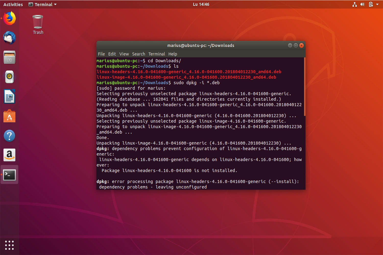Image resolution: width=383 pixels, height=255 pixels.
Task: Click the terminal title bar text
Action: pyautogui.click(x=201, y=45)
